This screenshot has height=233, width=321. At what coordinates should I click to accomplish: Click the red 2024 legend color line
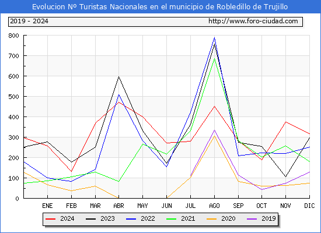point(50,219)
